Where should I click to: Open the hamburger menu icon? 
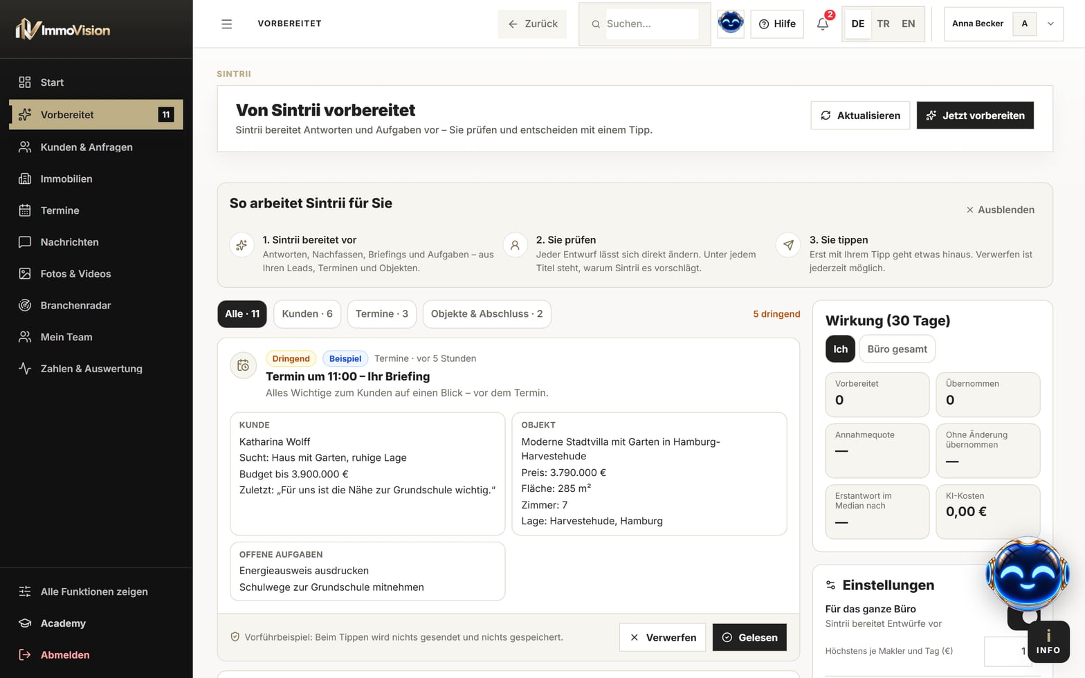(x=226, y=24)
